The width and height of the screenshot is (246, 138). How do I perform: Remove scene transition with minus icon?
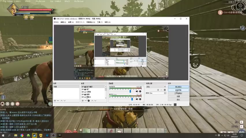161,90
